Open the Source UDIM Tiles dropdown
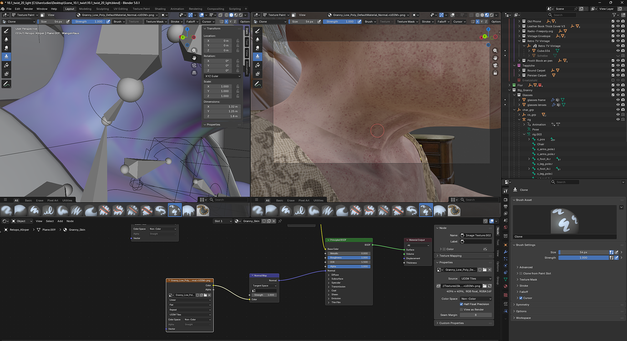This screenshot has height=341, width=627. pos(476,279)
